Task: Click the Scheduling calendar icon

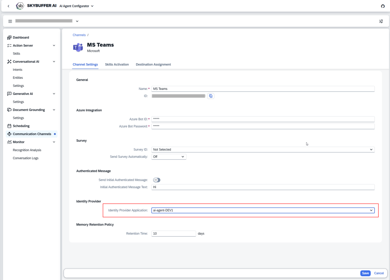Action: [9, 126]
